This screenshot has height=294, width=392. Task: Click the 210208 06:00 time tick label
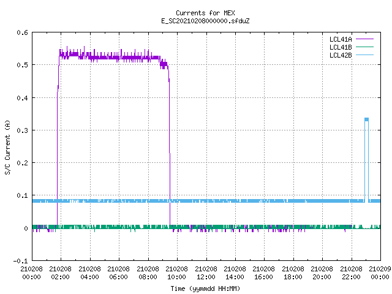click(x=118, y=273)
